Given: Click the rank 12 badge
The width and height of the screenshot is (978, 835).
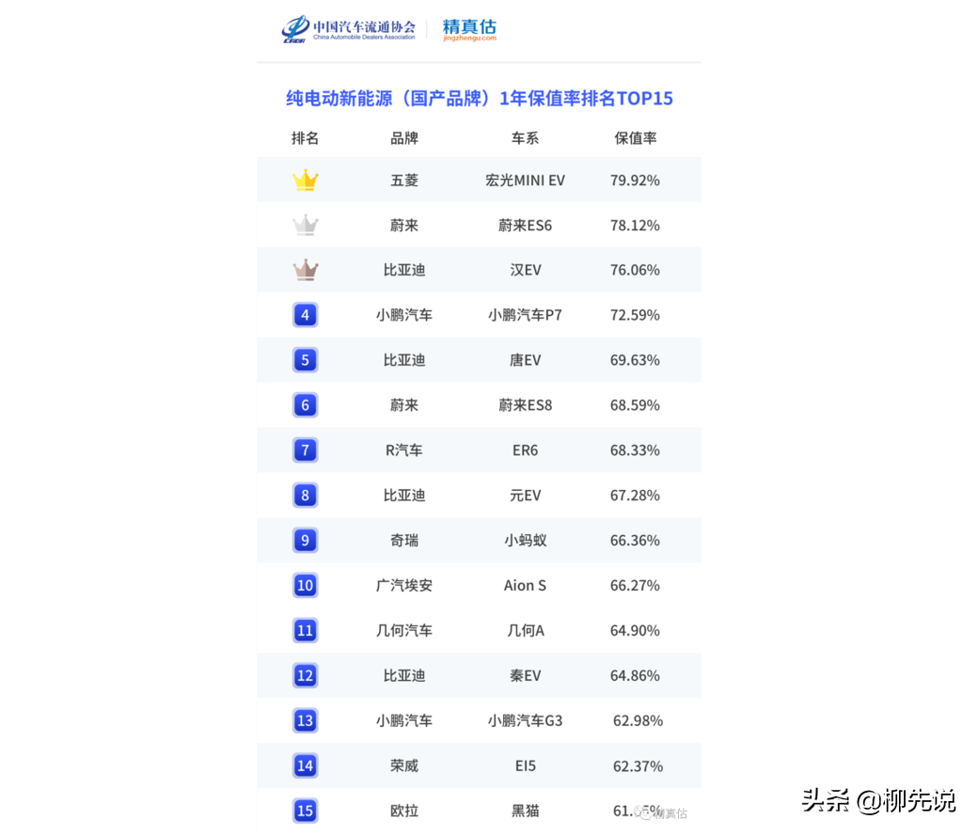Looking at the screenshot, I should click(x=305, y=675).
